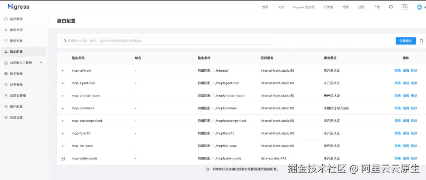Expand the mcp-exchange-fund route row
Viewport: 426px width, 180px height.
(x=63, y=121)
